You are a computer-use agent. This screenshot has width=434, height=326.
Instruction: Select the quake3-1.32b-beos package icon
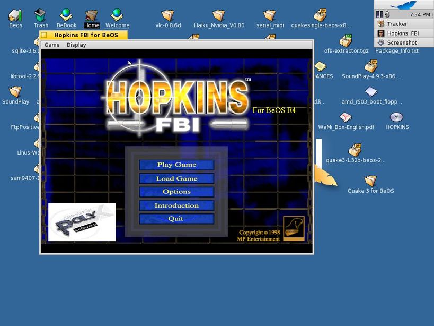pos(355,150)
